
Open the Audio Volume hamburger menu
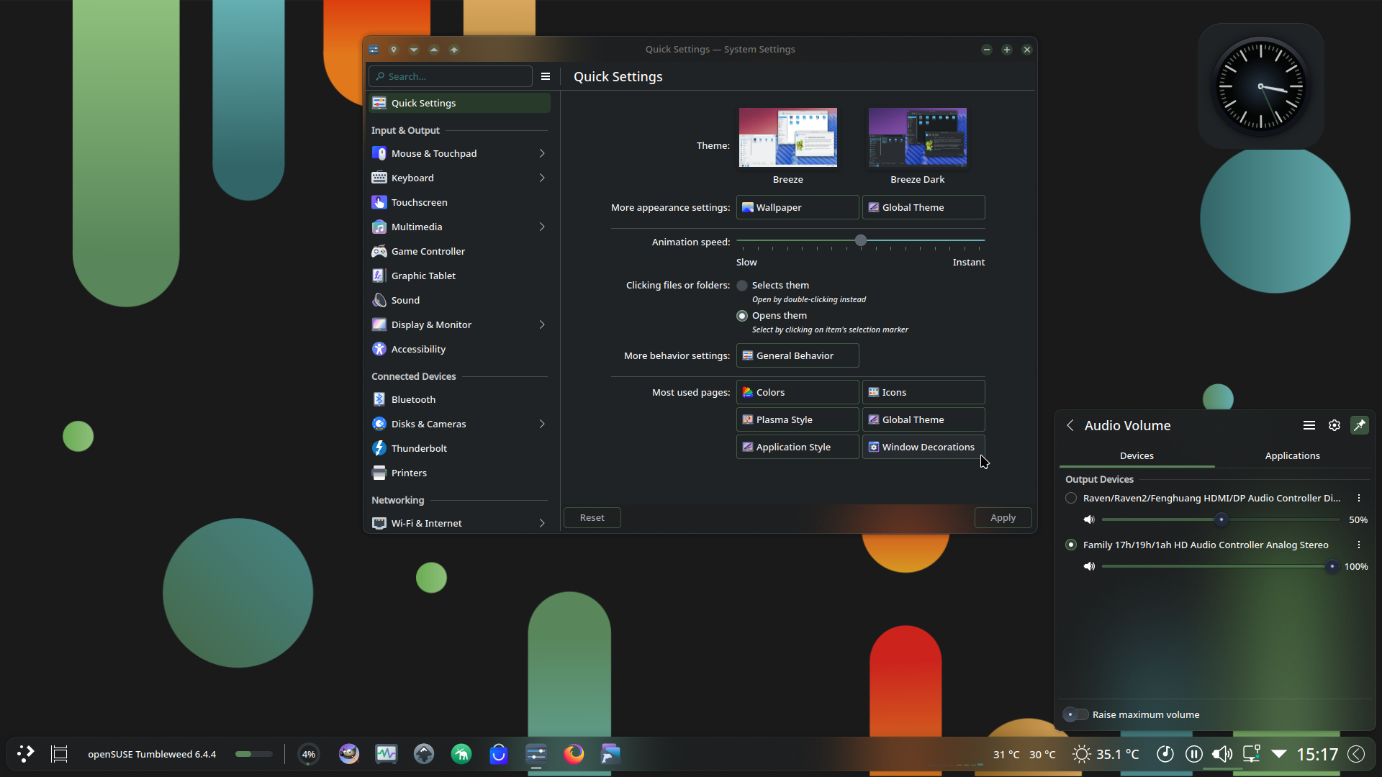tap(1309, 425)
